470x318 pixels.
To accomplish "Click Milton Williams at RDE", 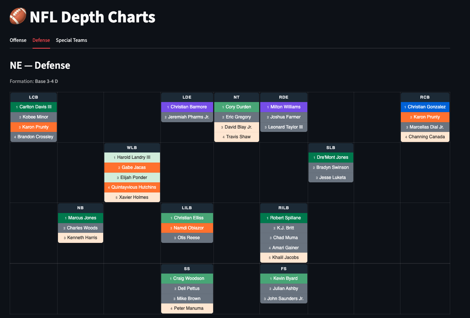I will [284, 107].
